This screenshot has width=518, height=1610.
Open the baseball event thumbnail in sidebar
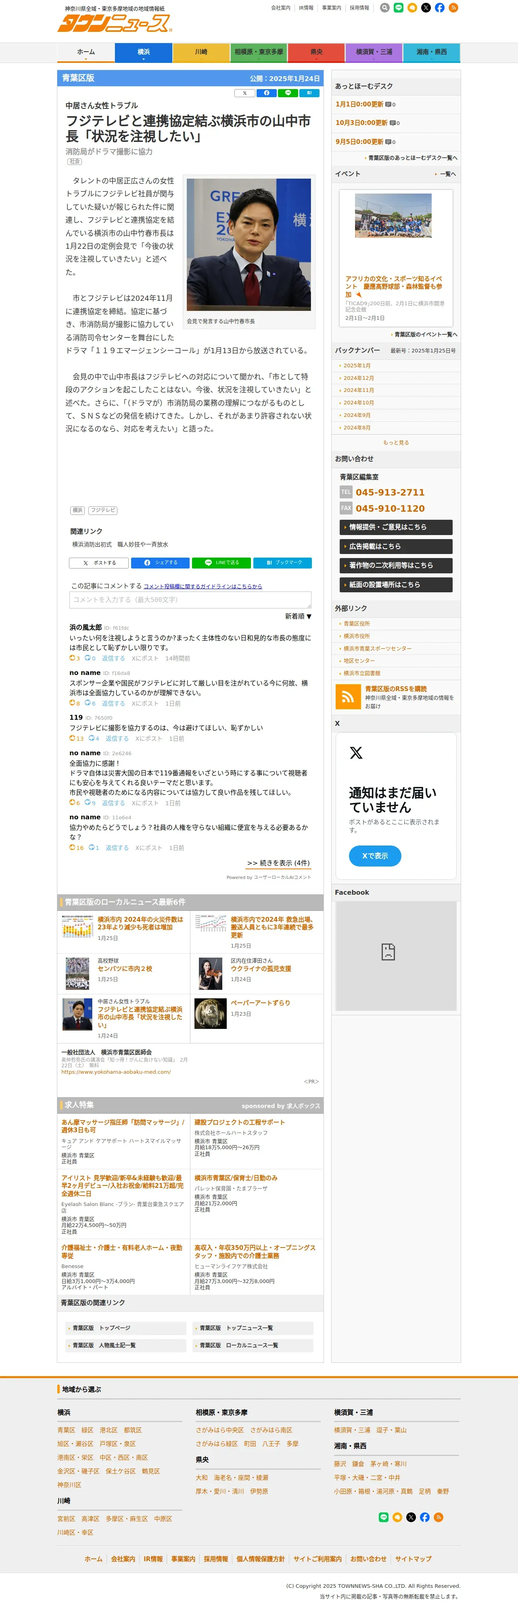pos(393,216)
